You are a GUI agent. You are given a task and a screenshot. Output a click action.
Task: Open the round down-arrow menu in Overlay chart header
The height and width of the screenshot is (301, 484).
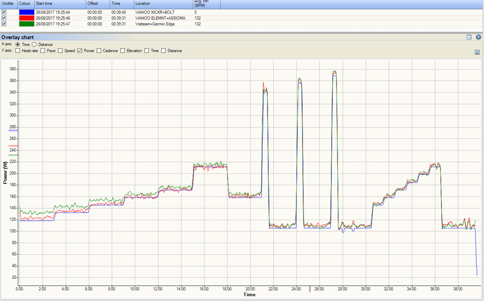479,37
